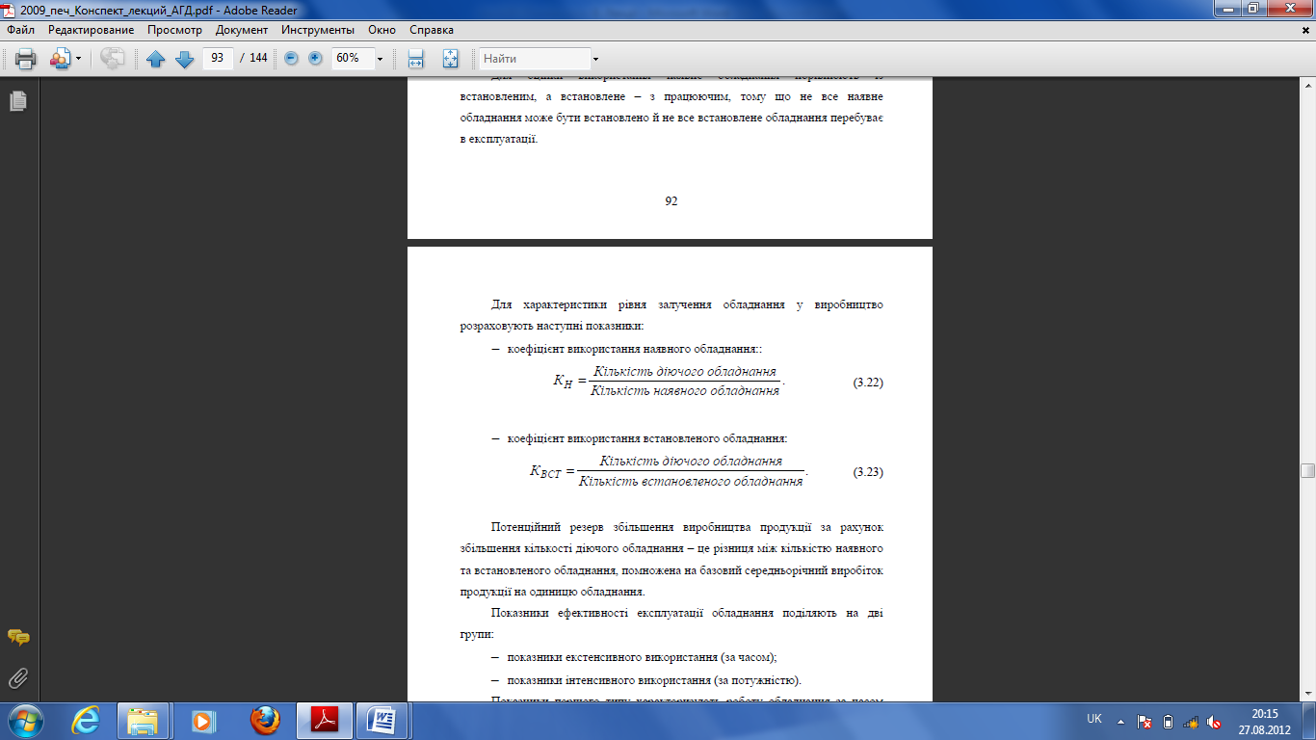Show hidden tray icons arrow

coord(1120,721)
